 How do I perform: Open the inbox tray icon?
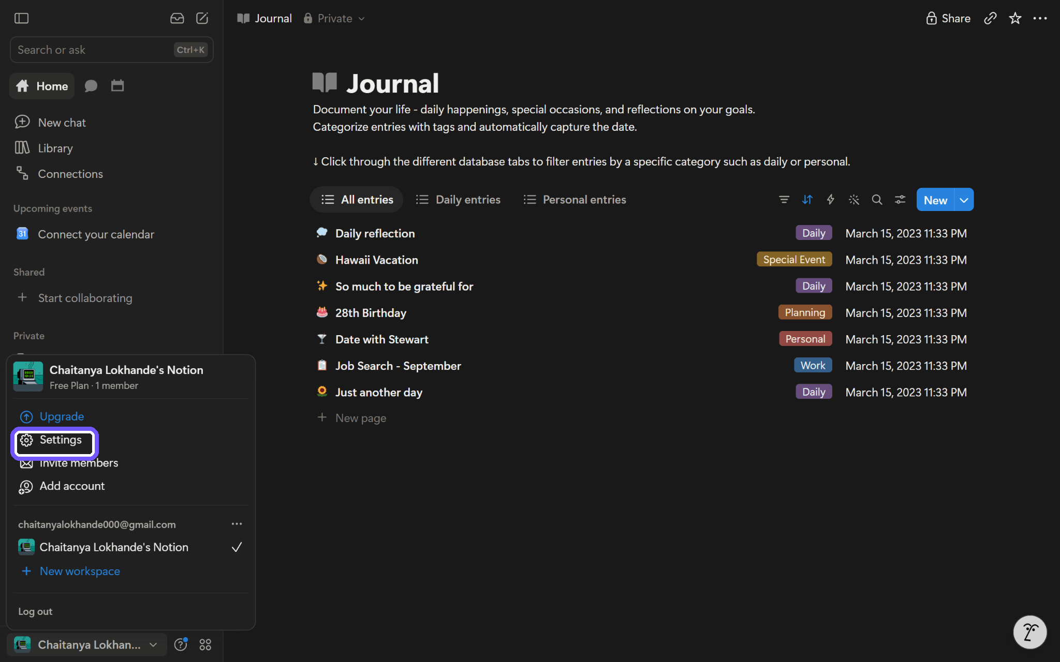click(177, 18)
